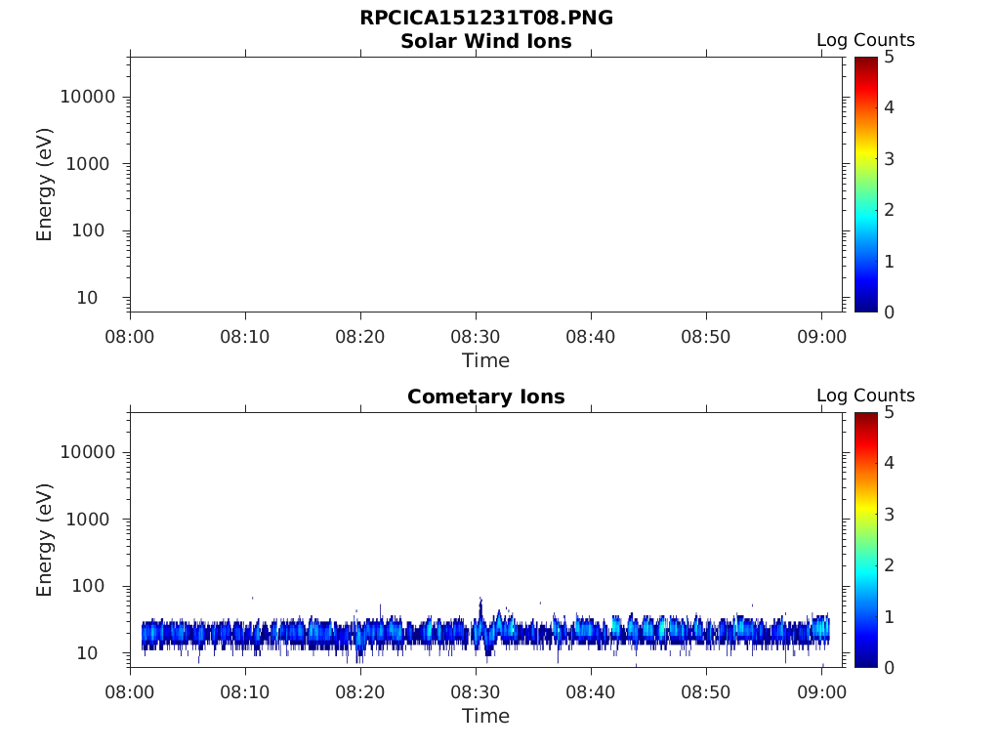Click Log Counts label above Cometary colorbar
The image size is (1000, 750).
point(865,396)
